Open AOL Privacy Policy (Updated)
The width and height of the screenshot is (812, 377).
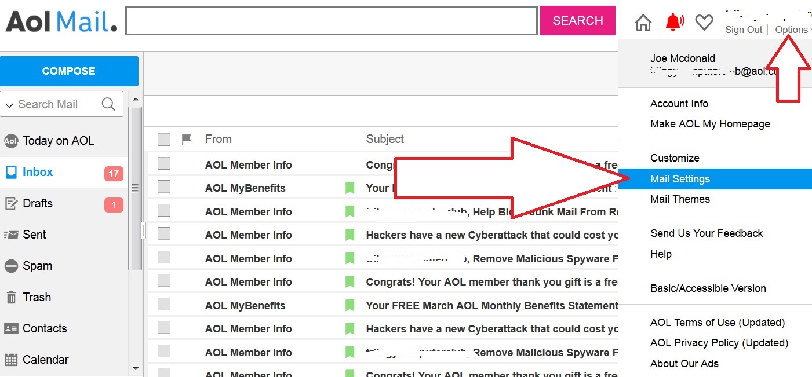point(719,343)
